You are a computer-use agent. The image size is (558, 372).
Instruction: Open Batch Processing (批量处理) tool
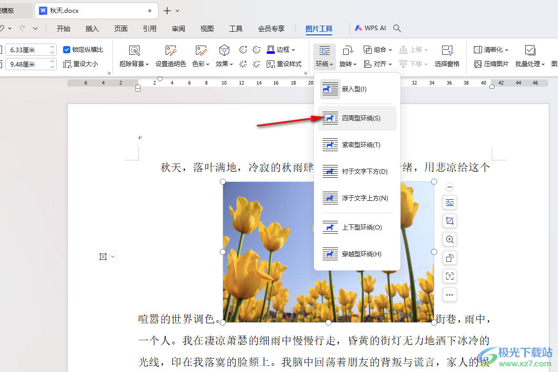pyautogui.click(x=530, y=56)
